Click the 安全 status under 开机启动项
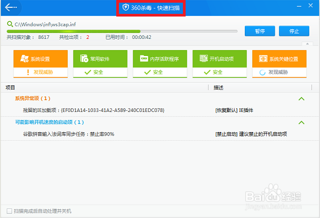 pos(218,72)
